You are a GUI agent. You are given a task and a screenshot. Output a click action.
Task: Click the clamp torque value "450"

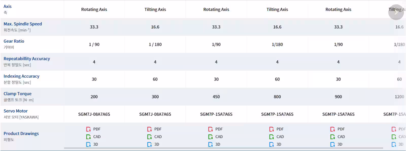216,97
